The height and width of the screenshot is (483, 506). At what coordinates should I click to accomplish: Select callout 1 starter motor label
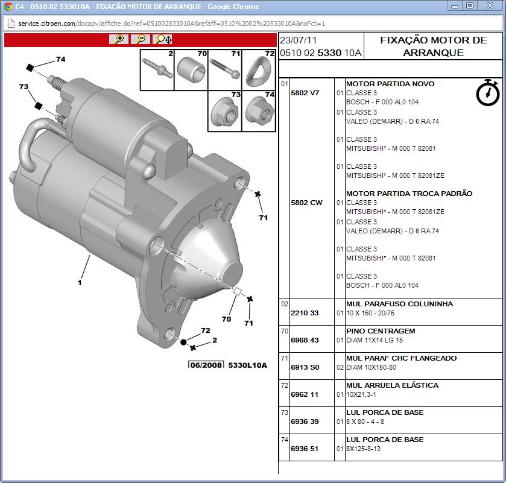(80, 283)
